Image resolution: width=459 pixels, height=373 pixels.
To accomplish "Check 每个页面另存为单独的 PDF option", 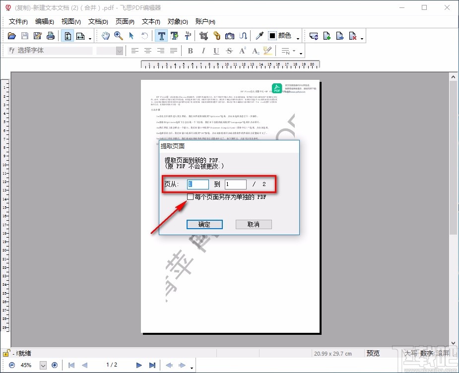I will (190, 197).
